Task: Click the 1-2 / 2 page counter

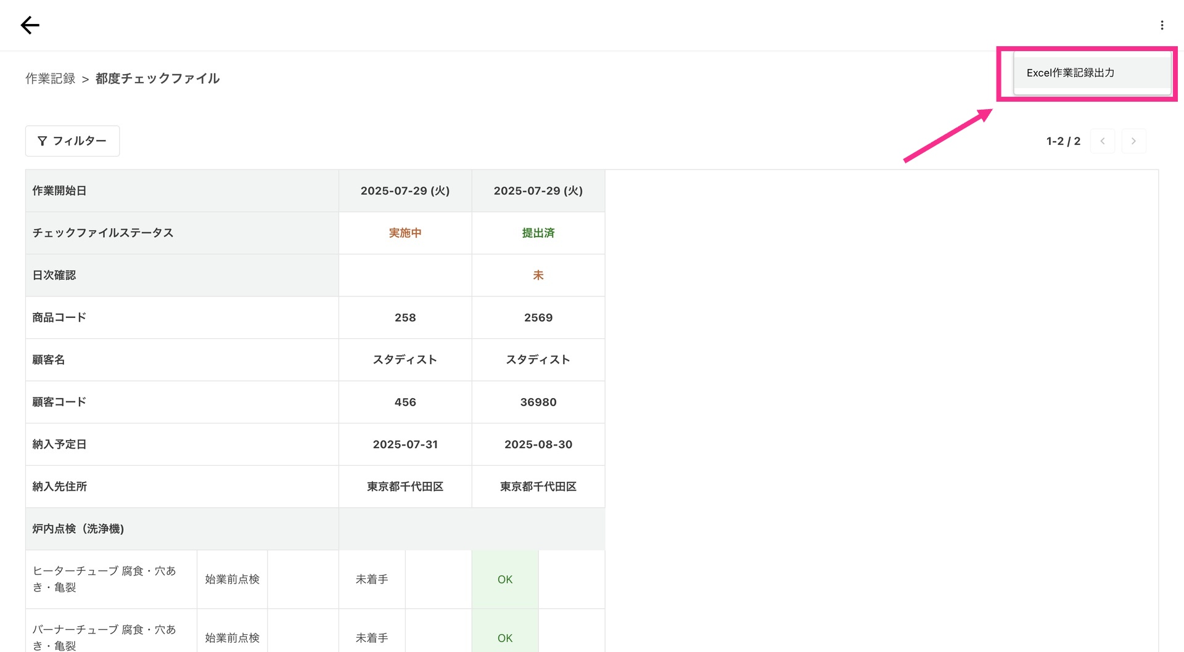Action: point(1063,141)
